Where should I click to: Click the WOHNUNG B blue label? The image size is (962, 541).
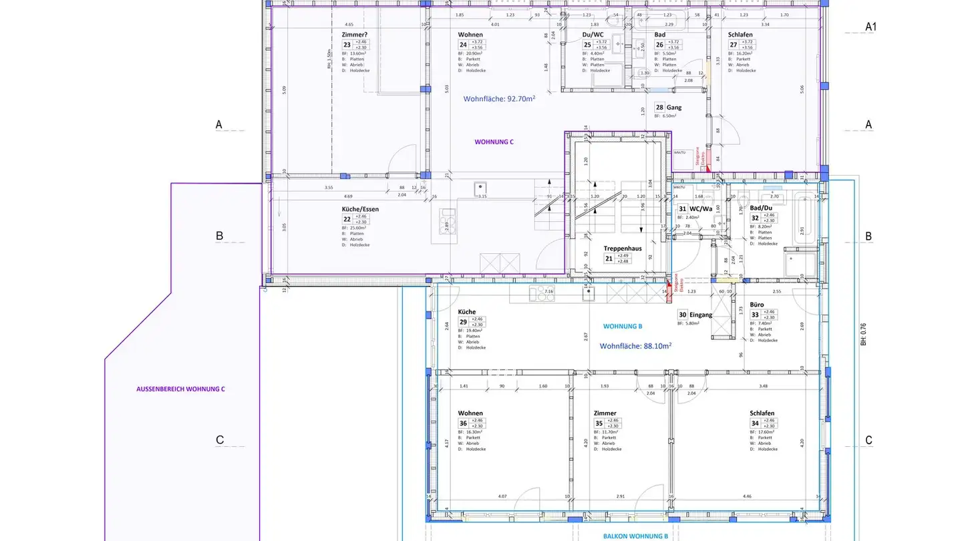click(622, 327)
